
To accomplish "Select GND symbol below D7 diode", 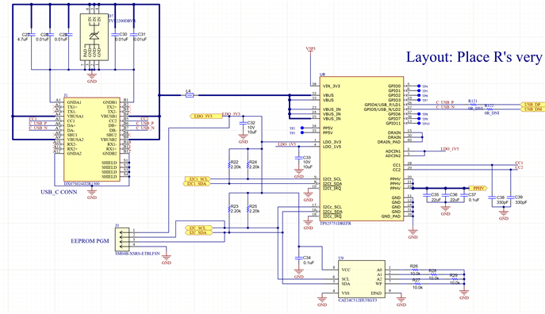I will pos(92,77).
